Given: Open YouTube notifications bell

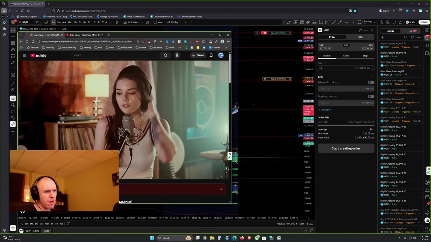Looking at the screenshot, I should click(211, 55).
